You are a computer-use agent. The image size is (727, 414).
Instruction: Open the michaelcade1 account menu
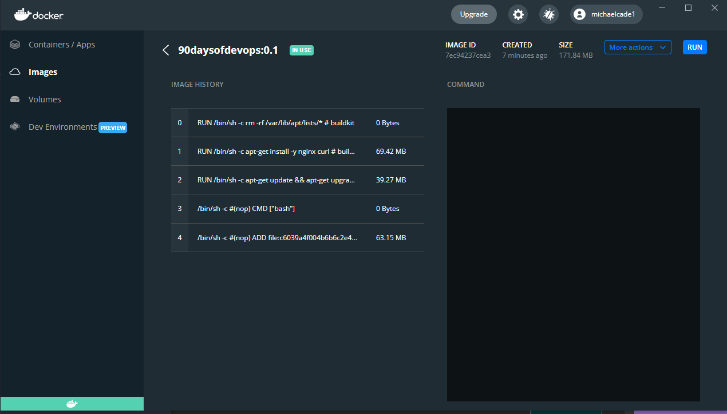point(606,14)
